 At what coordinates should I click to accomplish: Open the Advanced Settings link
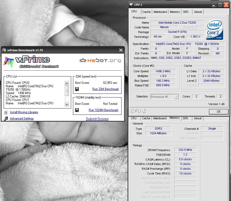pyautogui.click(x=22, y=118)
